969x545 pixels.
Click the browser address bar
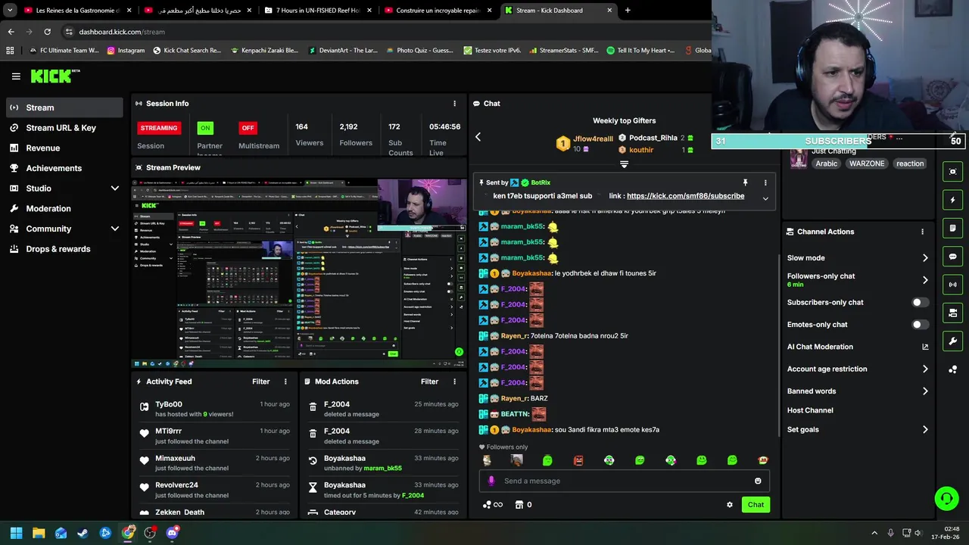pos(379,32)
